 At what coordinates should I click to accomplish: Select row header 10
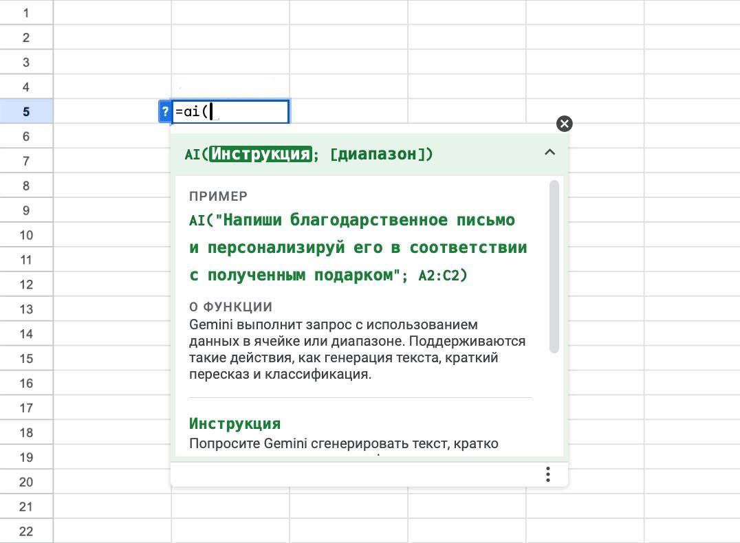[26, 235]
